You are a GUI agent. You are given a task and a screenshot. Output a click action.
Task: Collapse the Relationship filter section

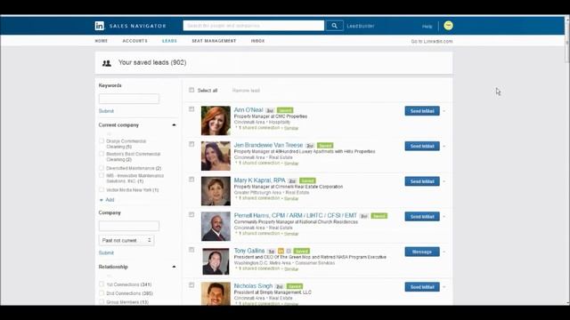[174, 267]
